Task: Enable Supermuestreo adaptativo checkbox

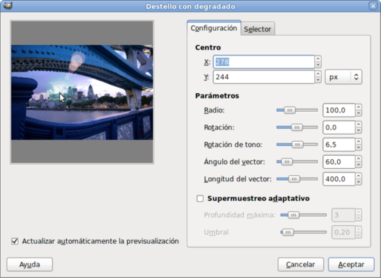Action: coord(200,199)
